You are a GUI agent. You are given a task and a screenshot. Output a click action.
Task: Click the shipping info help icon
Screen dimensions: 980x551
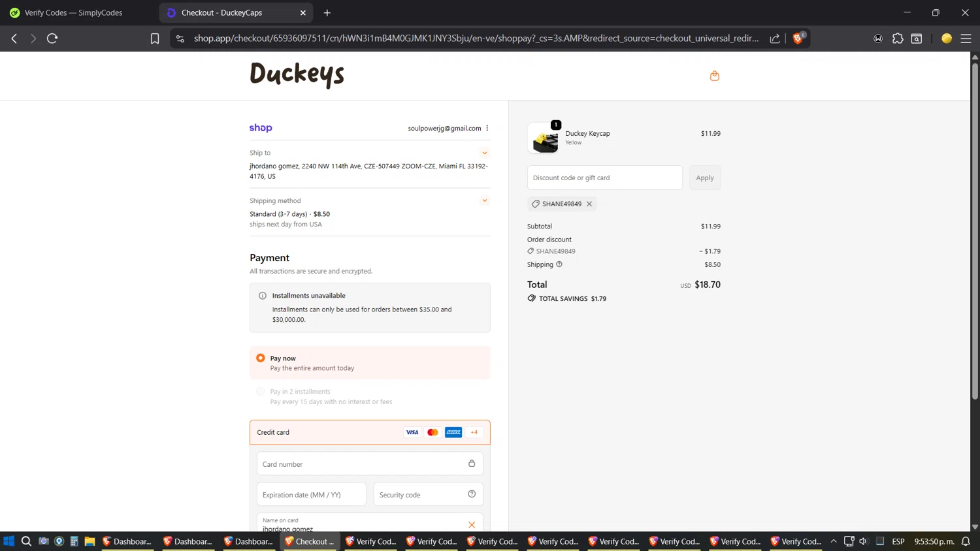tap(559, 264)
